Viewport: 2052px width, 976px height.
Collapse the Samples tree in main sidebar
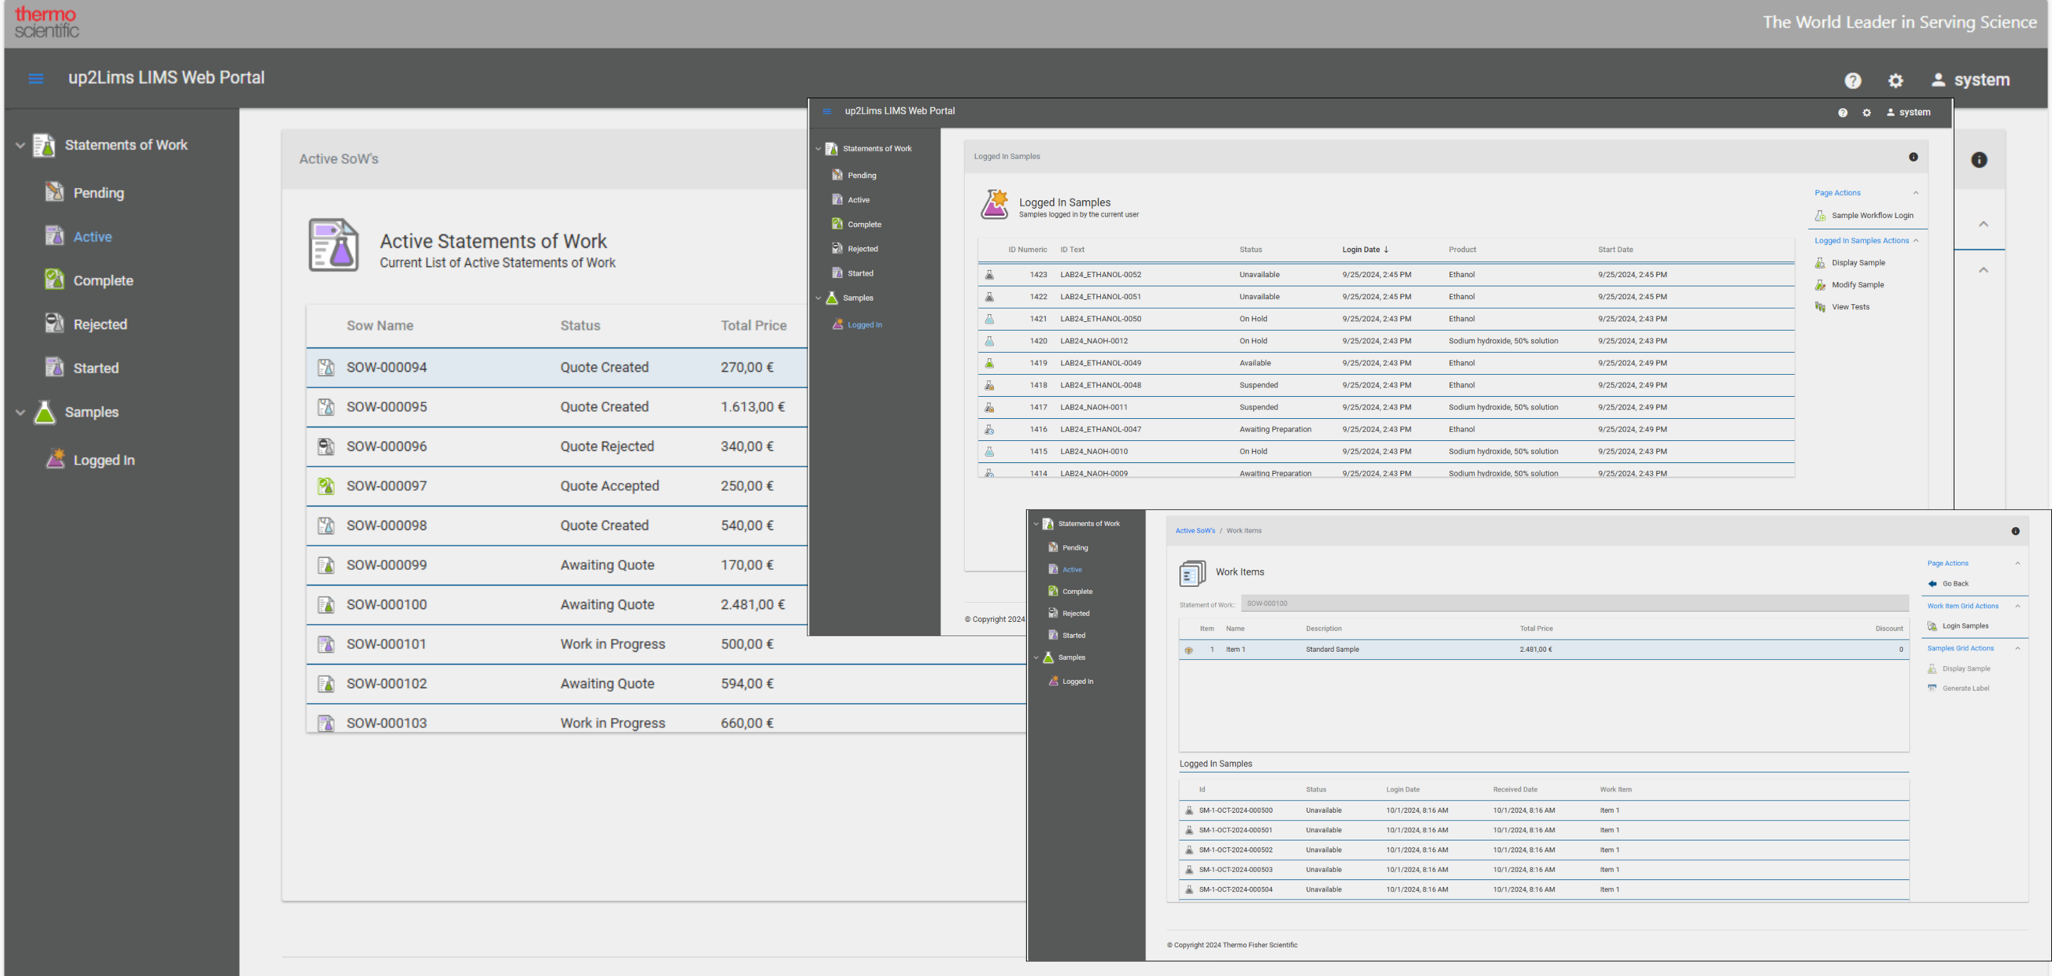point(21,412)
